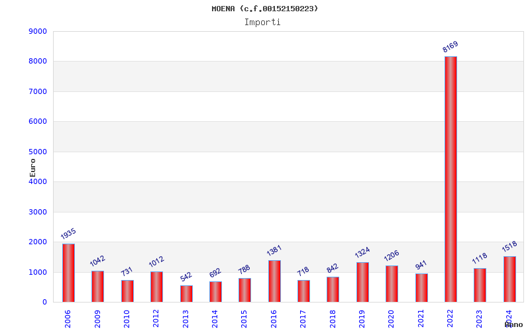Click the 542 value label
This screenshot has width=530, height=331.
tap(186, 277)
